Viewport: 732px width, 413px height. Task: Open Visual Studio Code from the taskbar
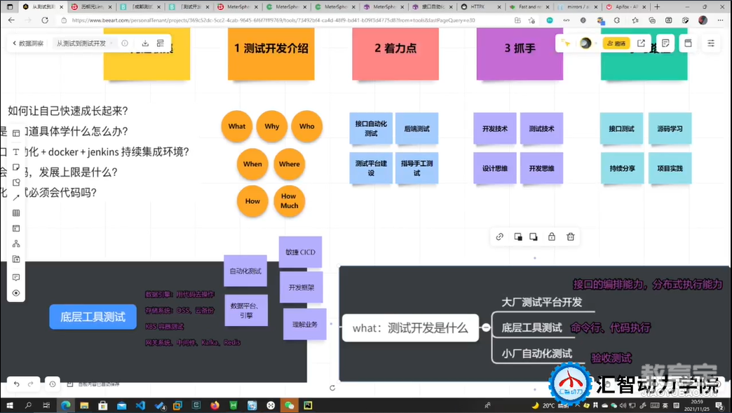point(140,405)
